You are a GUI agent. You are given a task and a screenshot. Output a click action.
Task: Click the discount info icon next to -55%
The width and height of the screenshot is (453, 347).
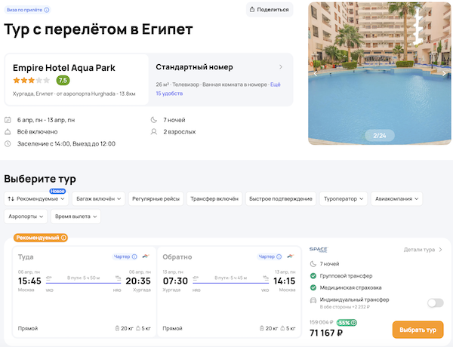(354, 323)
